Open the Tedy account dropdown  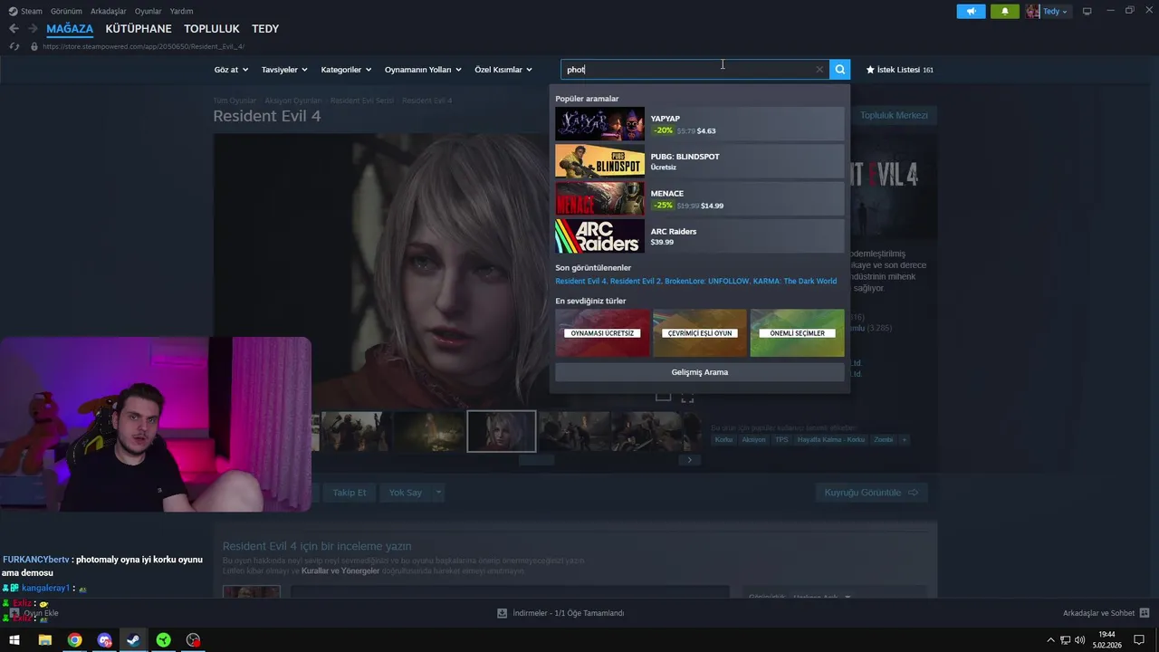[x=1055, y=12]
